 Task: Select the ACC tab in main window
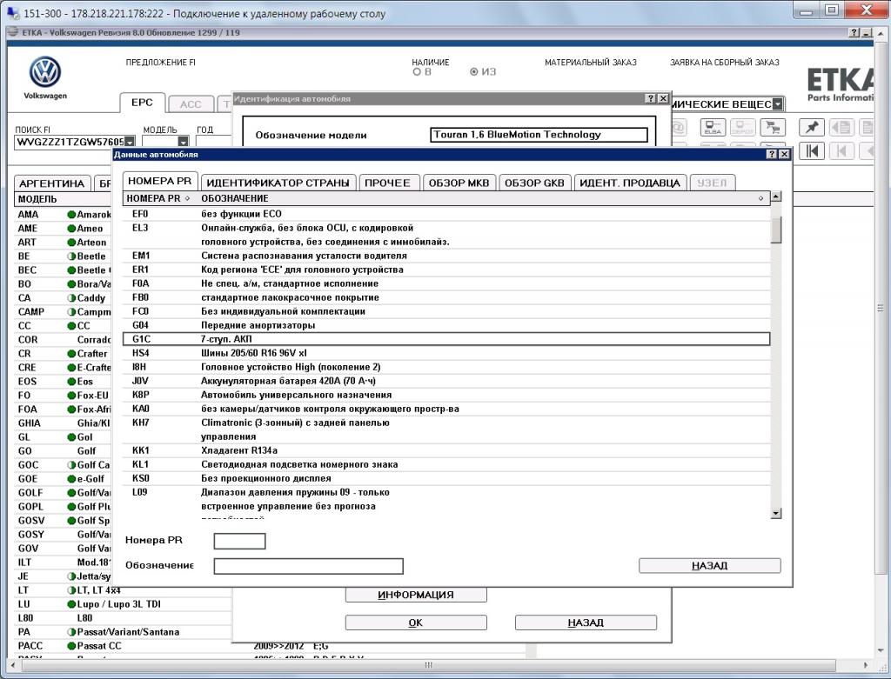pos(191,104)
